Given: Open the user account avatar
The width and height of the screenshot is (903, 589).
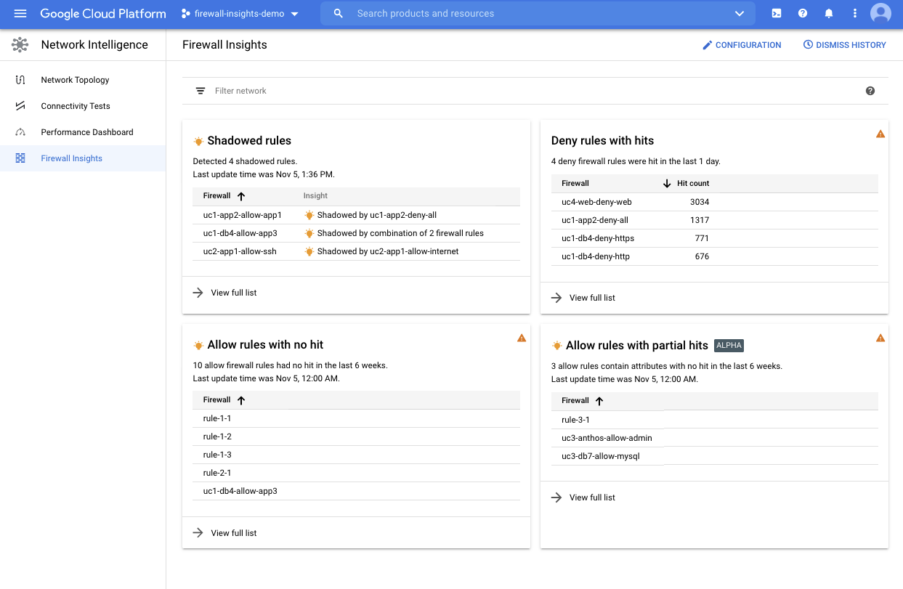Looking at the screenshot, I should point(881,14).
